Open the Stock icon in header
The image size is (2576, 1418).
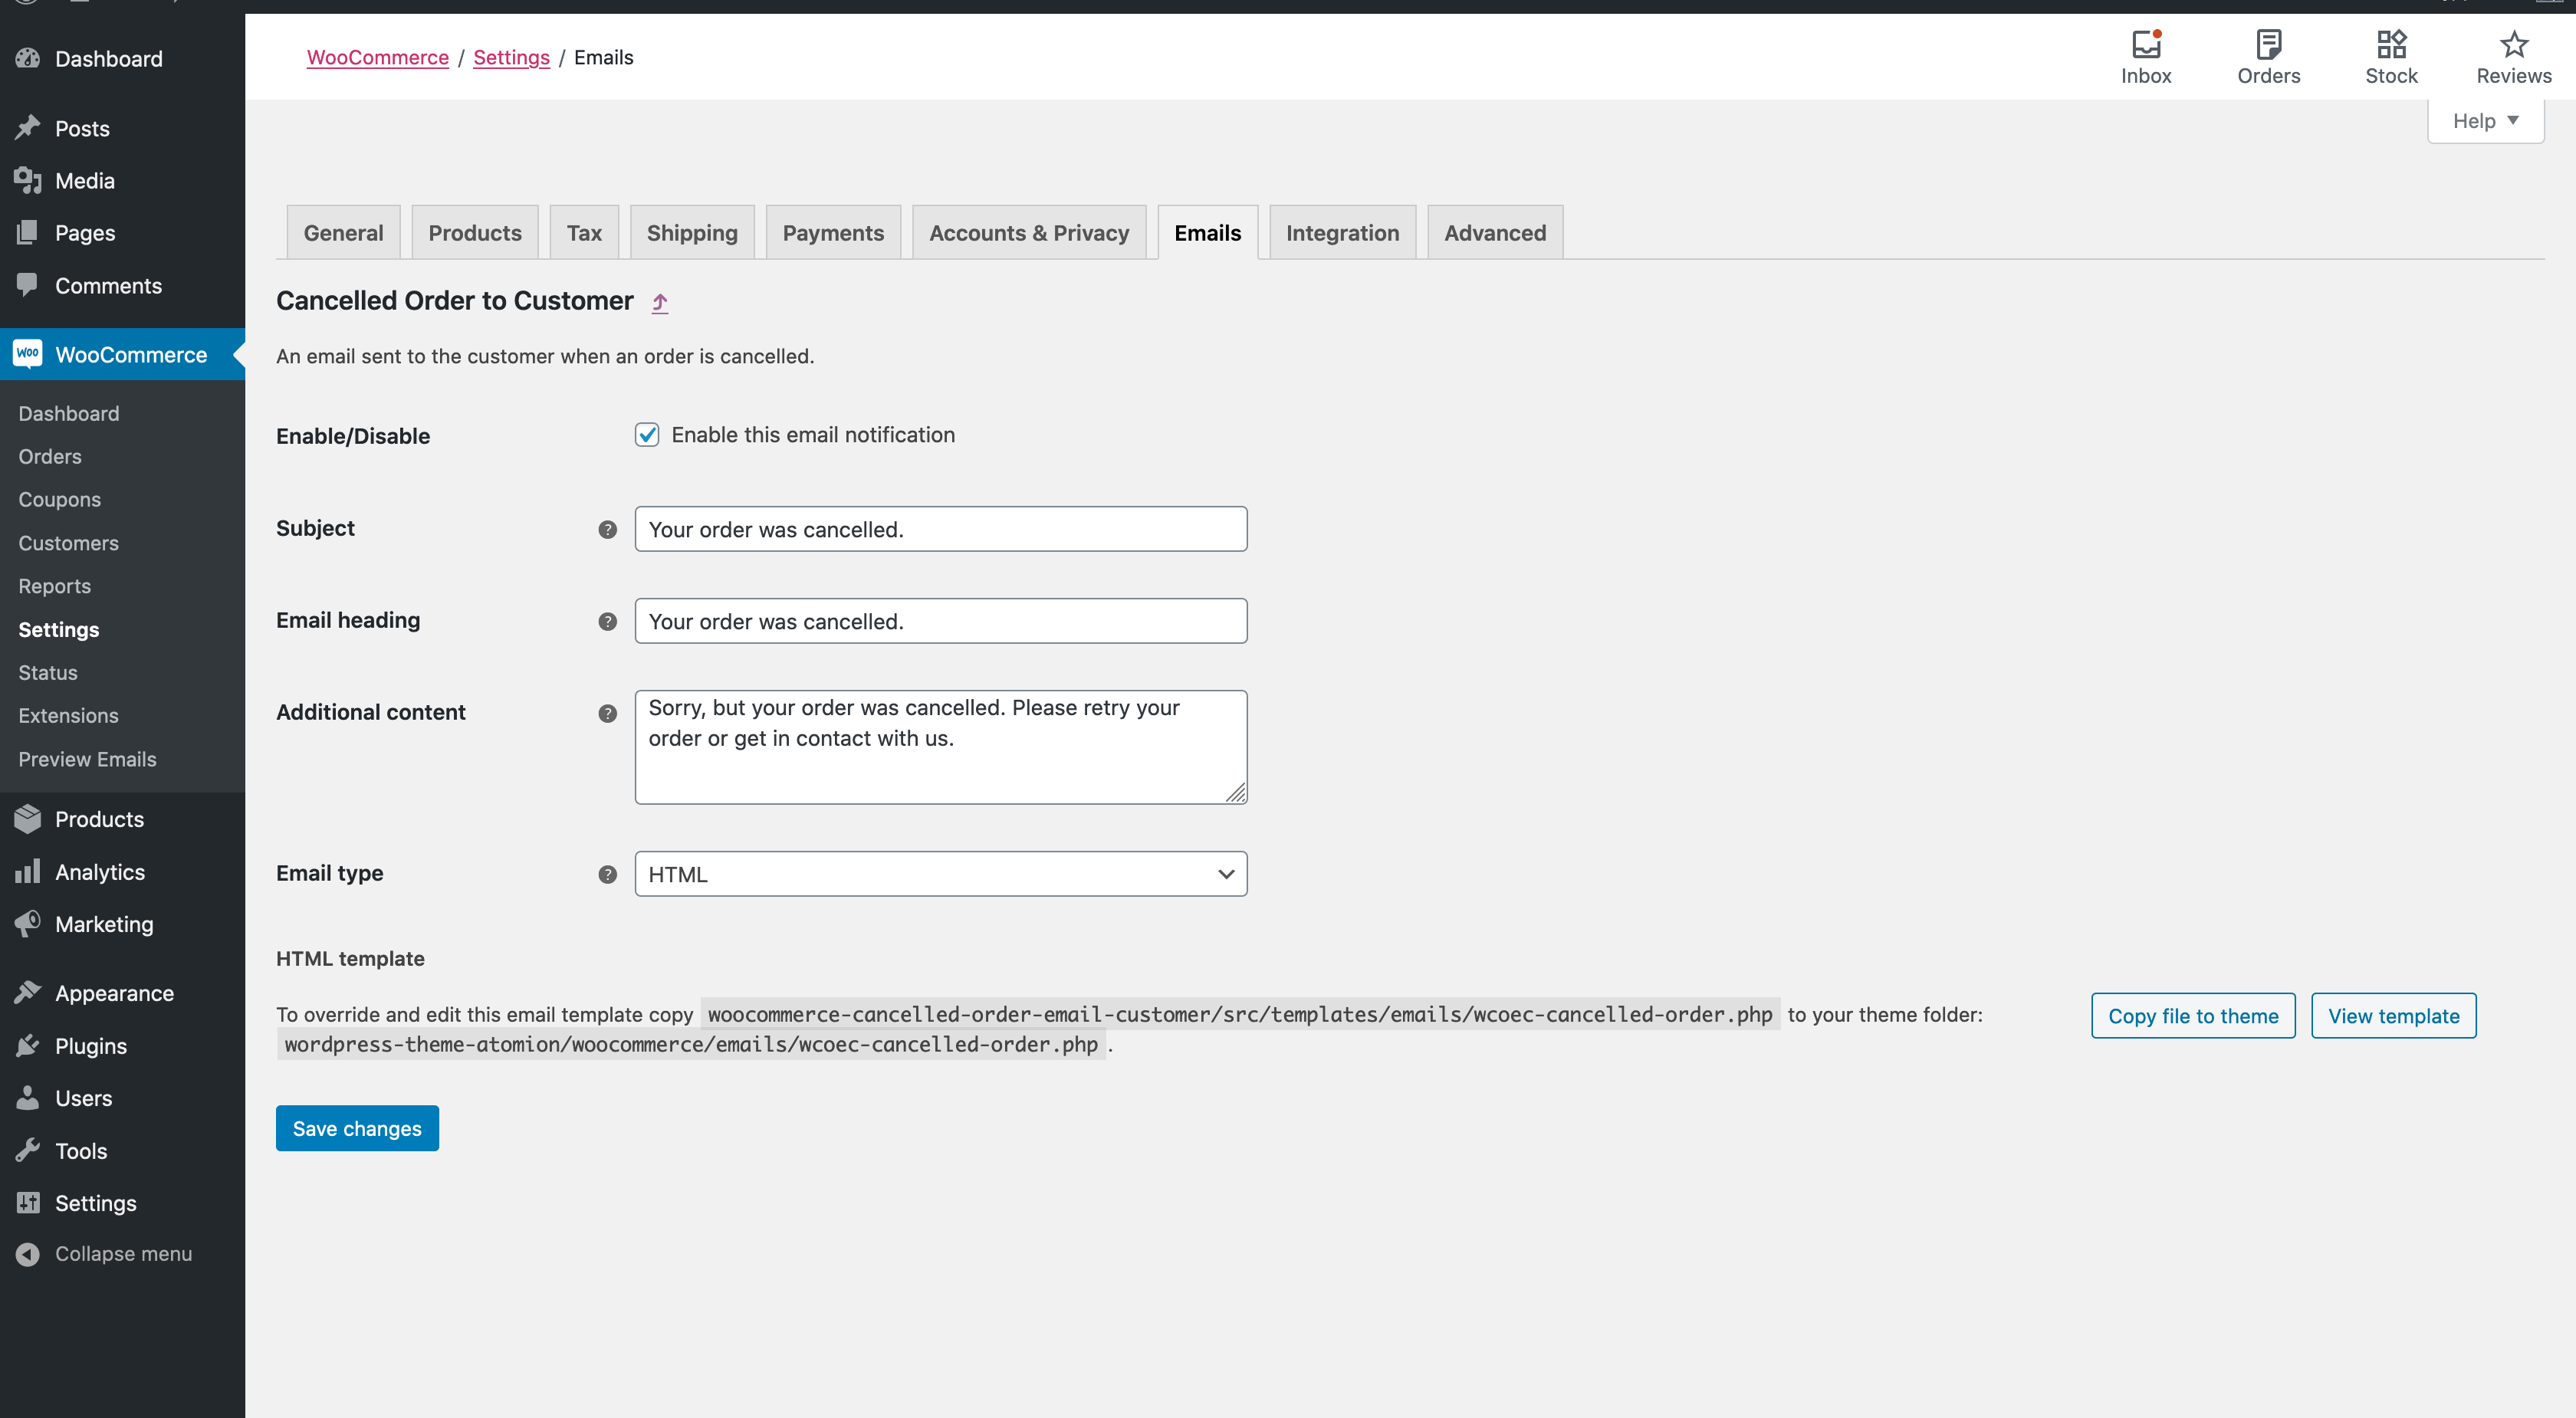[x=2391, y=44]
